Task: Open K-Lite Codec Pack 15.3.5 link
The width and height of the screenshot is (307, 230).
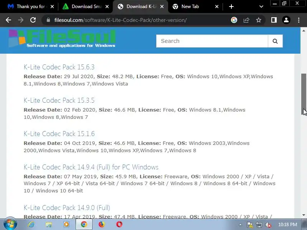Action: coord(59,100)
